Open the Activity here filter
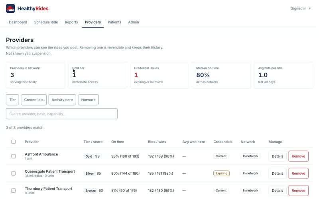 coord(62,100)
